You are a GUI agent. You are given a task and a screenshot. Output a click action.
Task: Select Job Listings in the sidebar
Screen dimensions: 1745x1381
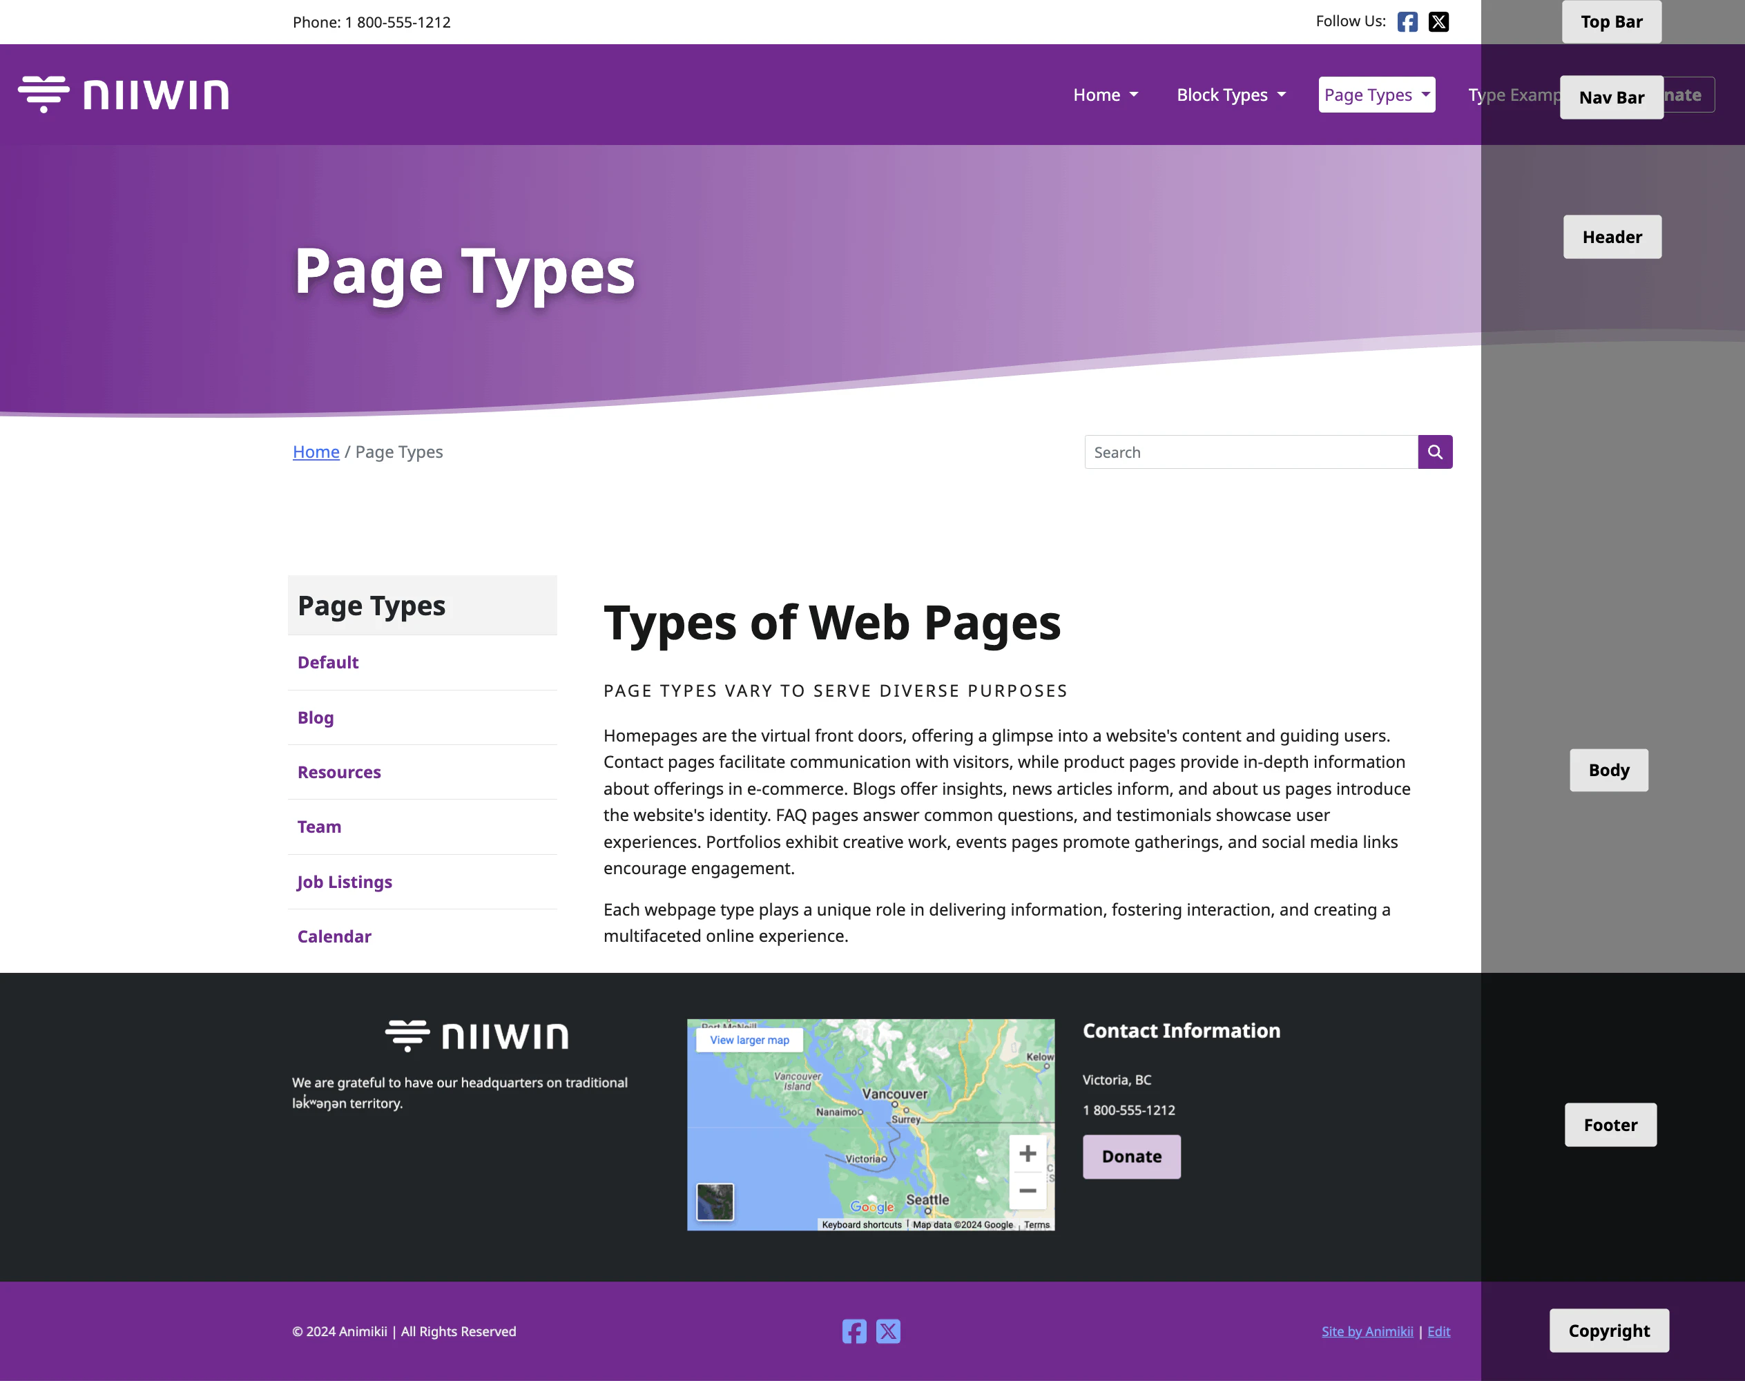[345, 882]
